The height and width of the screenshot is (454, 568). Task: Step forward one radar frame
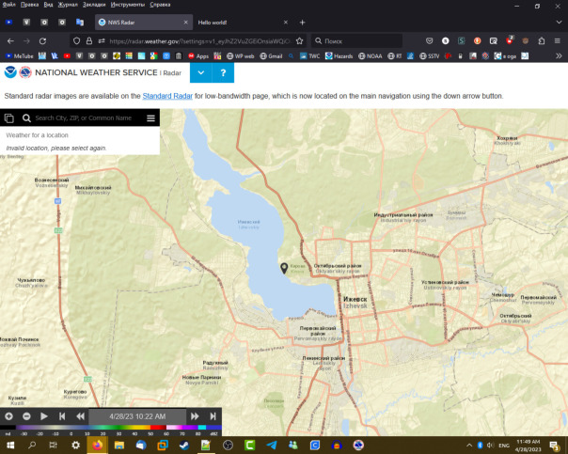(x=195, y=415)
